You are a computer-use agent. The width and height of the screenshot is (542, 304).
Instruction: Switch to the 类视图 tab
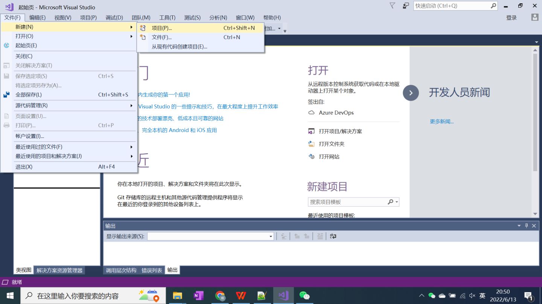(23, 270)
